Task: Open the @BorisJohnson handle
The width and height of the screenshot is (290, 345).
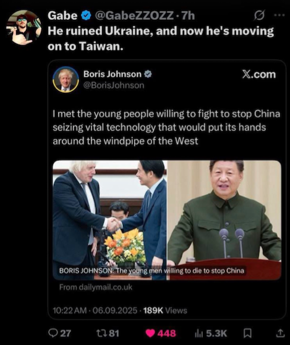Action: [114, 85]
